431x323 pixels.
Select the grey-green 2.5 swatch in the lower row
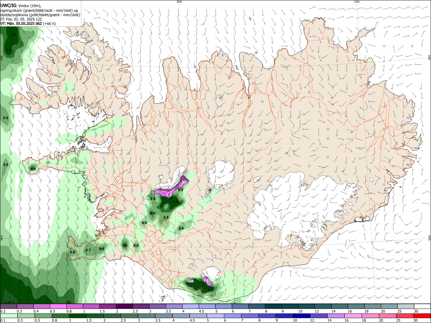[x=129, y=316]
